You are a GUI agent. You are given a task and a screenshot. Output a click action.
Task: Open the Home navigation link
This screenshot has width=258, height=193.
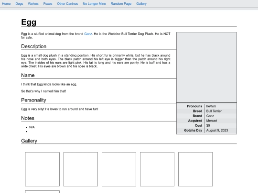[x=6, y=4]
